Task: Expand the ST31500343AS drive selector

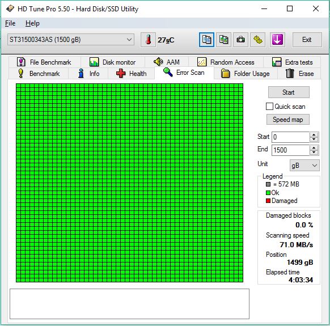Action: (x=71, y=40)
